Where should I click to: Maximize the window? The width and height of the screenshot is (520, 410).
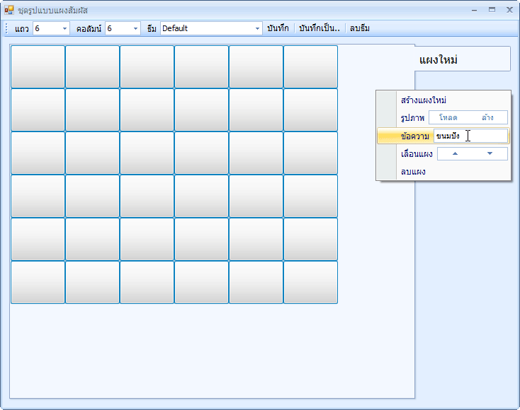(492, 10)
